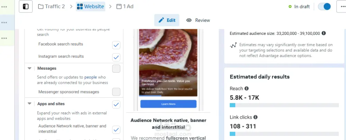Uncheck Instagram search results placement
The height and width of the screenshot is (140, 346).
pyautogui.click(x=116, y=57)
